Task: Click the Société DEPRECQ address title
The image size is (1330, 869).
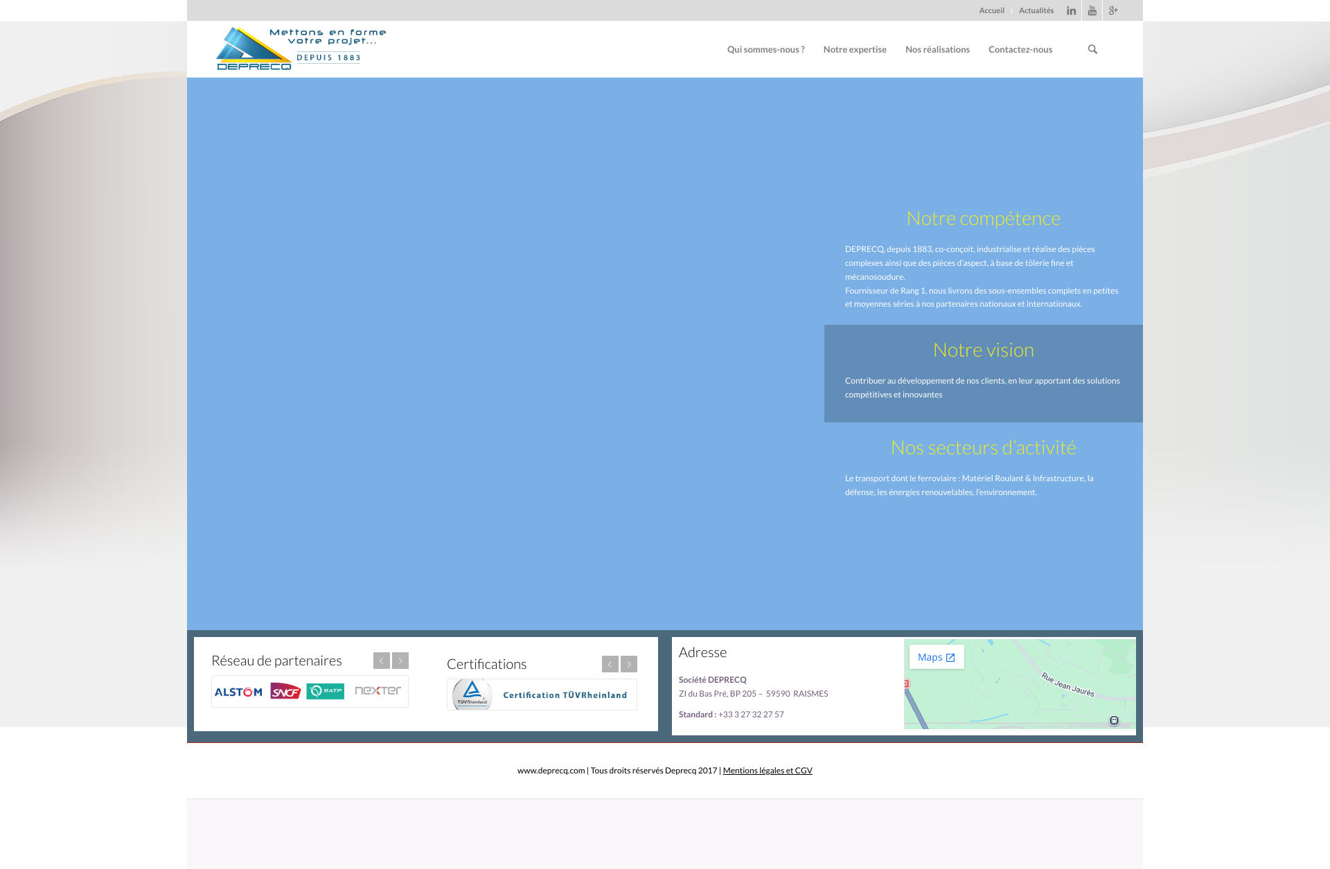Action: [x=713, y=680]
